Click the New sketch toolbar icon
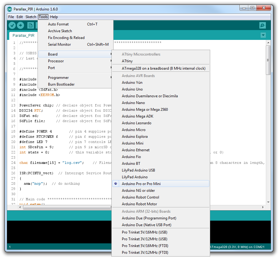This screenshot has width=280, height=259. [x=30, y=25]
